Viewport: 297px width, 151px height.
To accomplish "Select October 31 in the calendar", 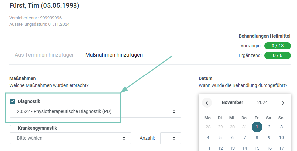I will [x=245, y=127].
